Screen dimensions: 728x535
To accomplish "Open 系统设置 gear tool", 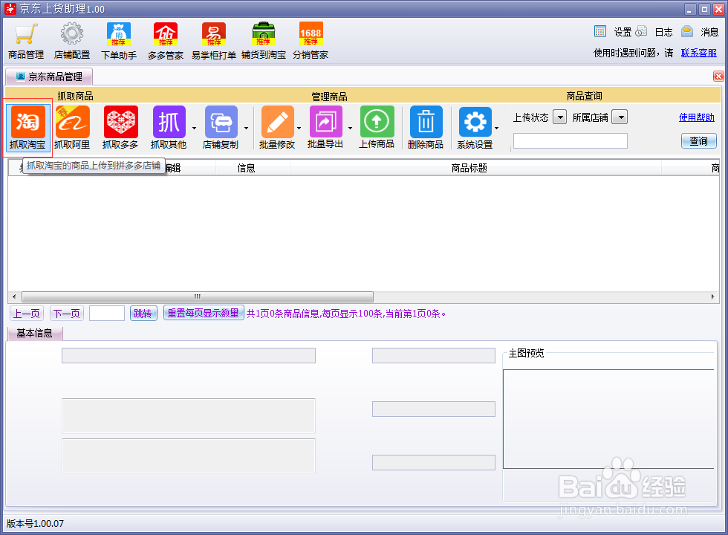I will point(475,128).
